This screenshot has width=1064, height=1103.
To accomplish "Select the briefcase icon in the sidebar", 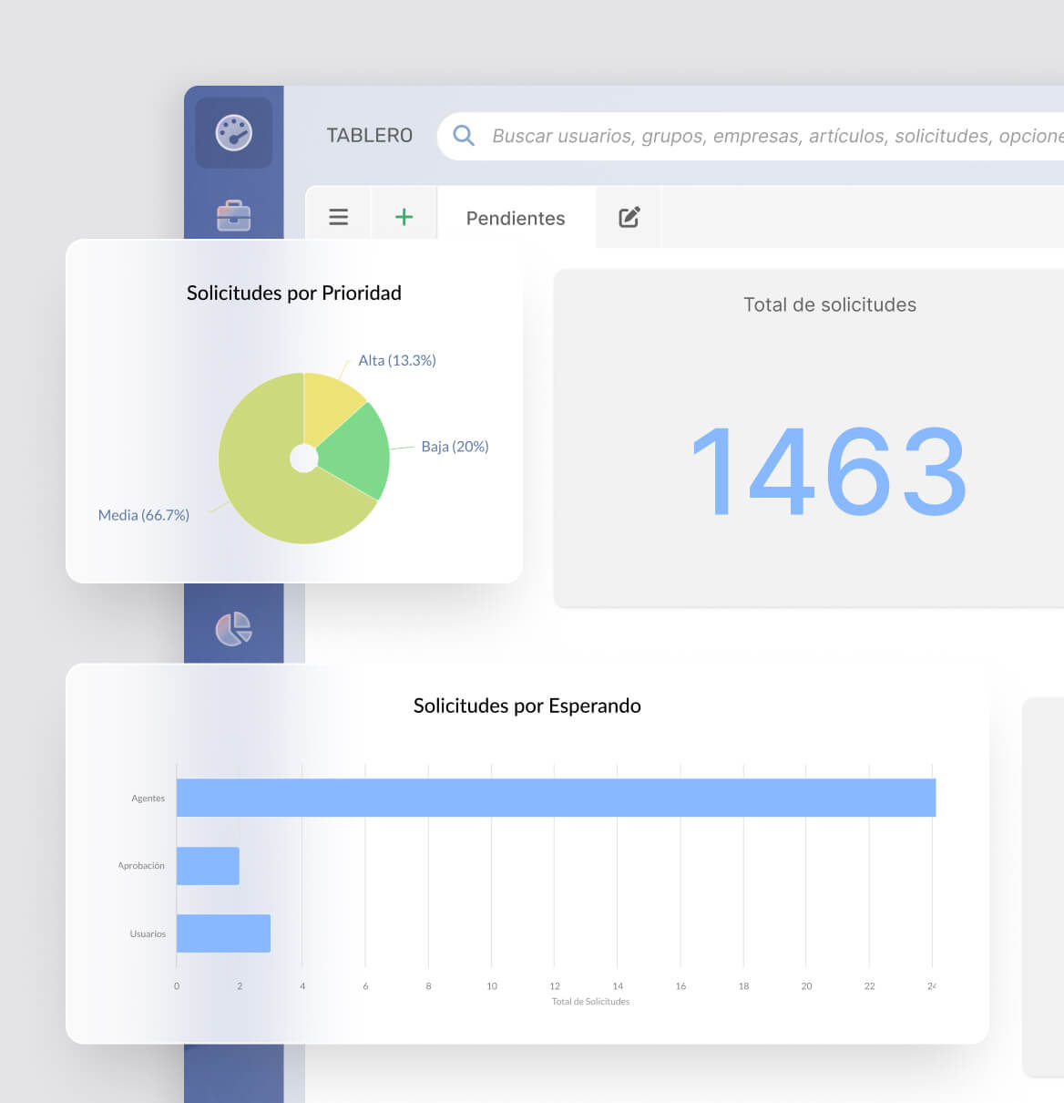I will tap(233, 216).
